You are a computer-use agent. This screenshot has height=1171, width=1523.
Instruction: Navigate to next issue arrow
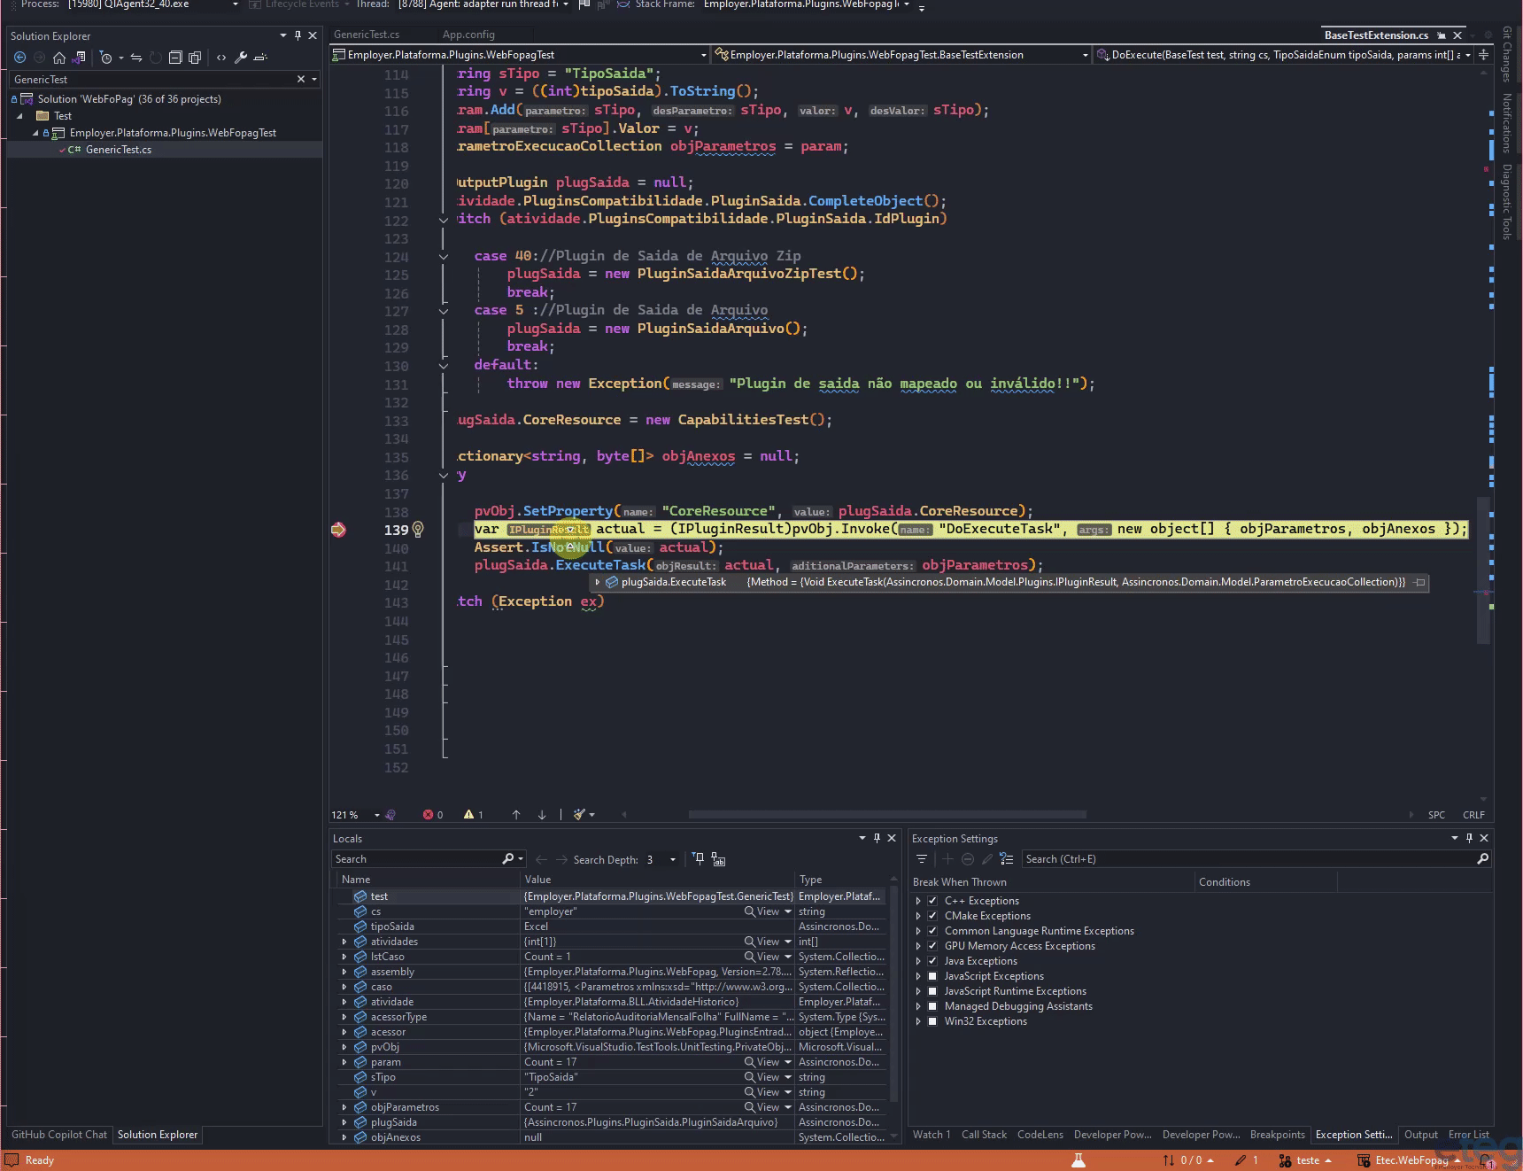coord(542,815)
